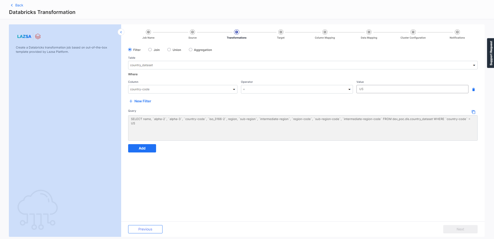
Task: Open the Data Mapping step circle
Action: 369,32
